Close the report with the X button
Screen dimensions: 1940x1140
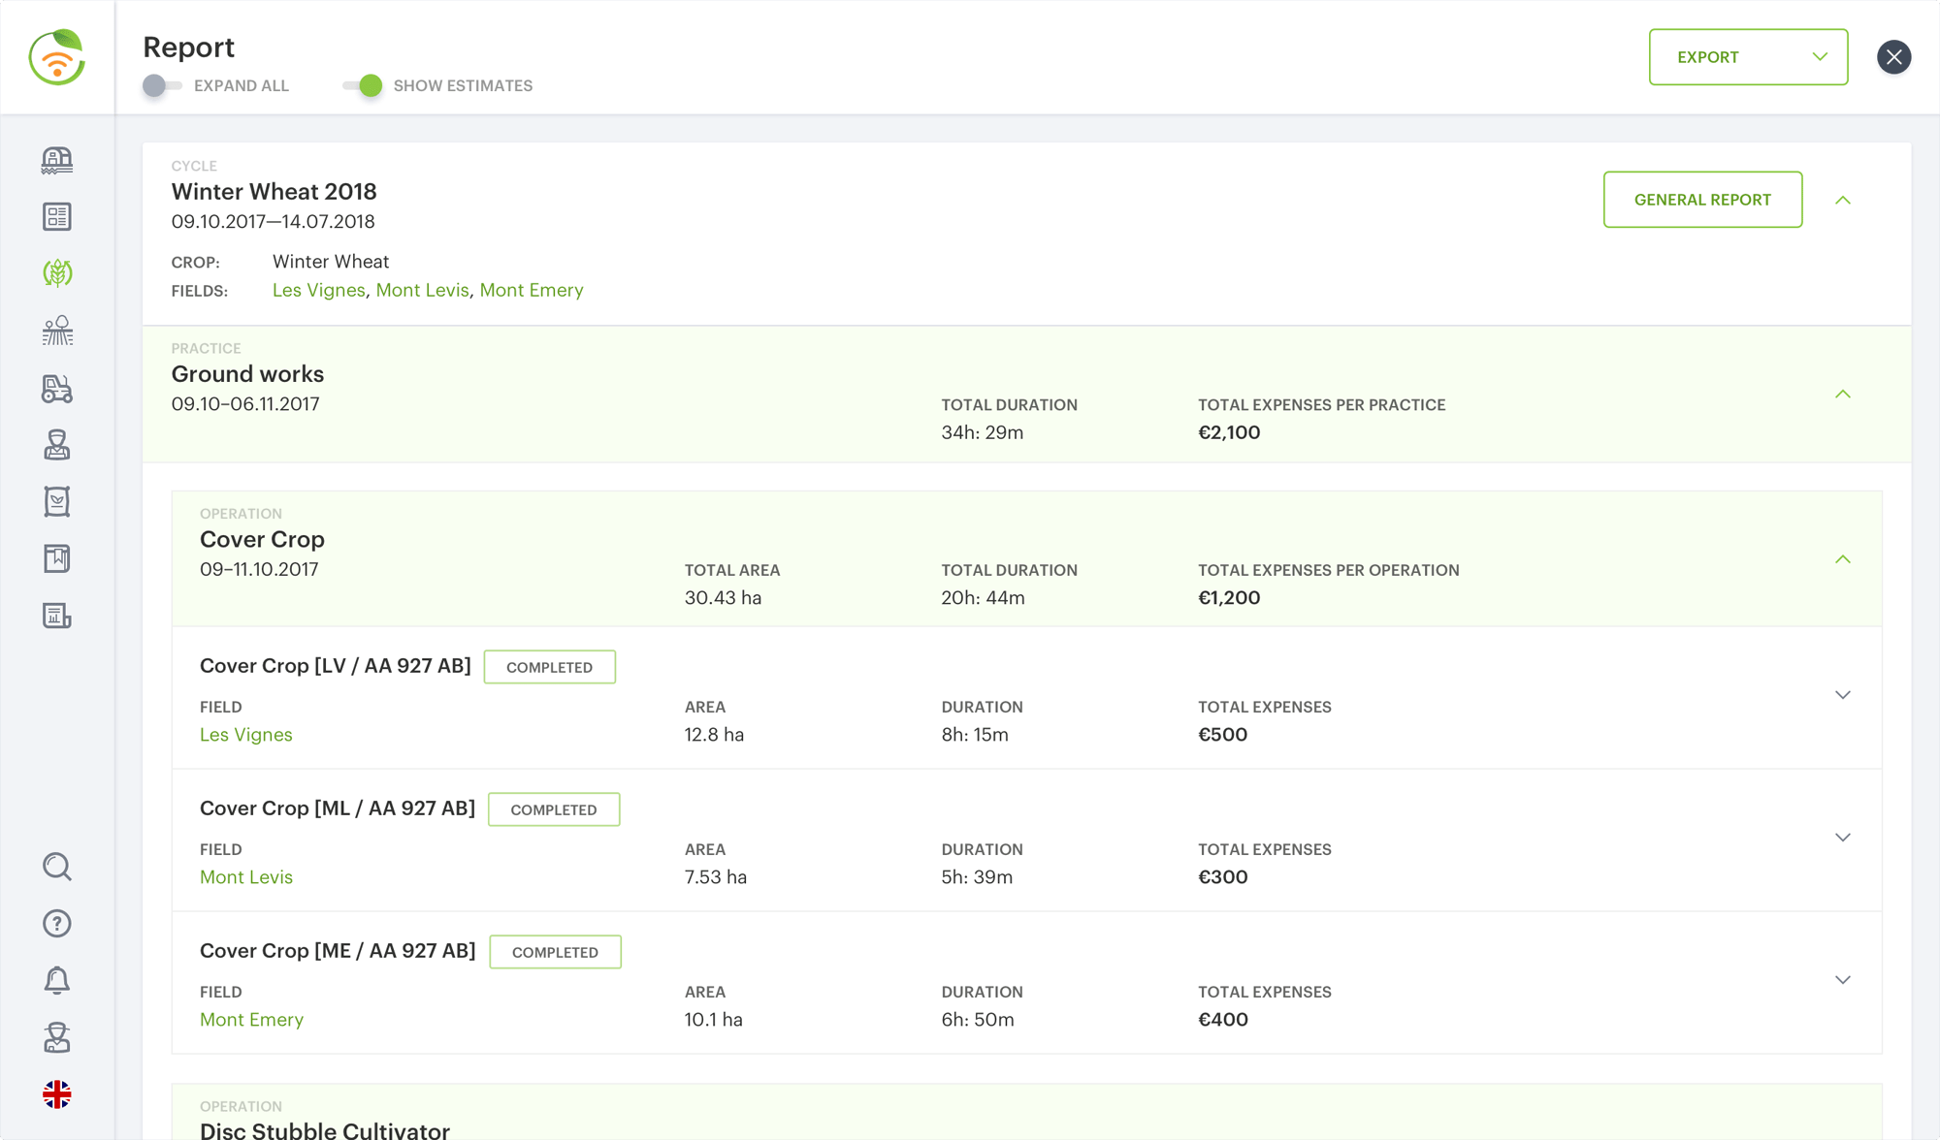[x=1893, y=57]
